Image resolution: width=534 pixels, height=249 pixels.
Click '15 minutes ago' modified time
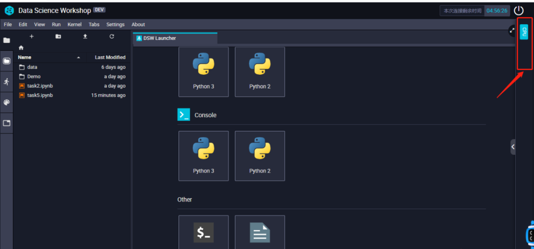click(x=108, y=95)
